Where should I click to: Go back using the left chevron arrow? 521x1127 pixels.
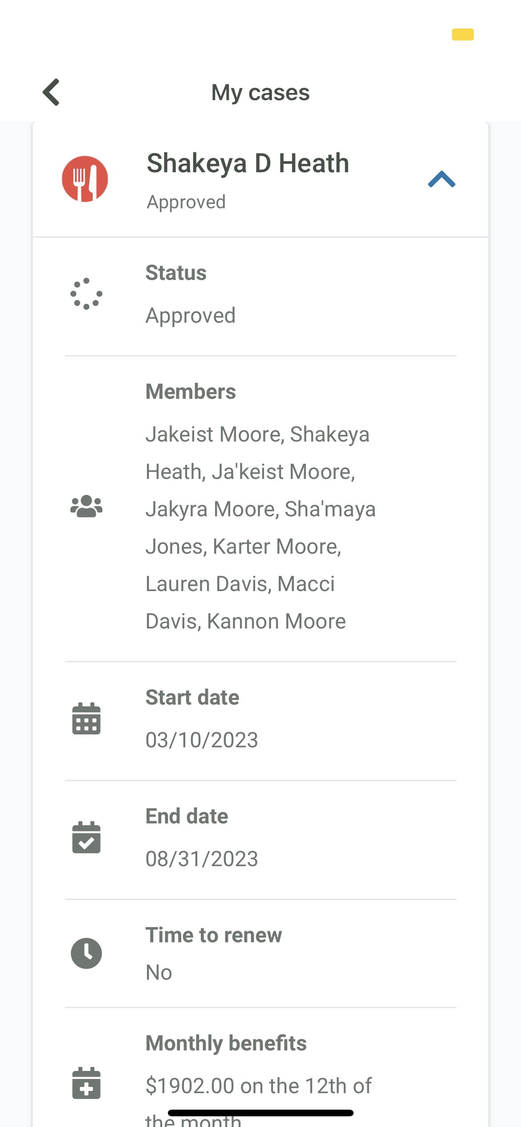(51, 92)
